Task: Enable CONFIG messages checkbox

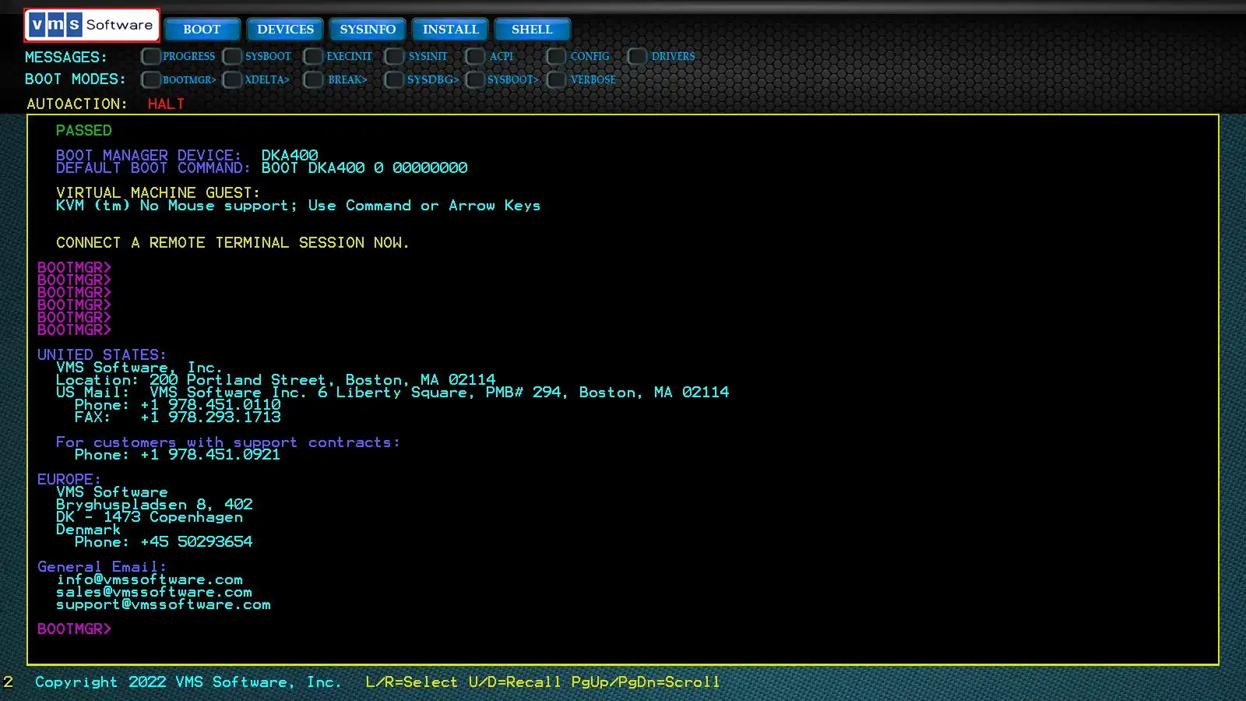Action: [556, 56]
